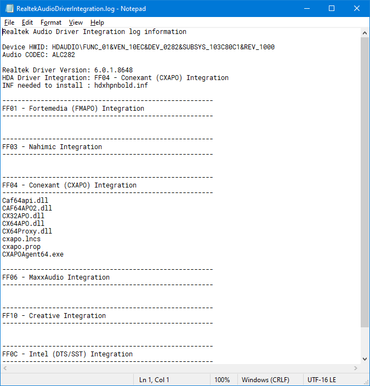Open the View menu
The image size is (370, 386).
point(76,22)
